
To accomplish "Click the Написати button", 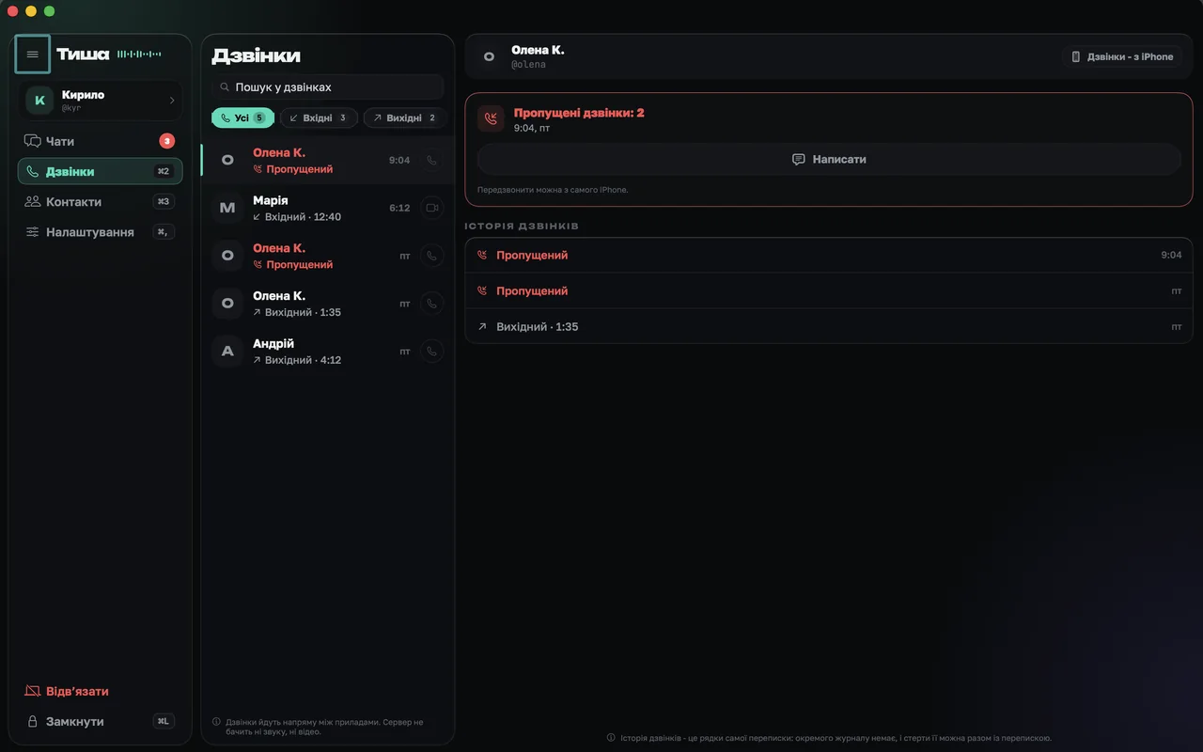I will (829, 160).
